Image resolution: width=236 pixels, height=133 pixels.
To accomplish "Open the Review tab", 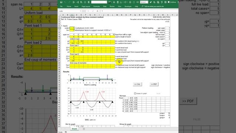I will click(x=112, y=6).
